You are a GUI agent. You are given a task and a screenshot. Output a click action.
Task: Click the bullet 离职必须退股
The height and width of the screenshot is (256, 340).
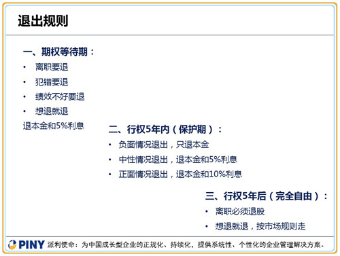(240, 211)
